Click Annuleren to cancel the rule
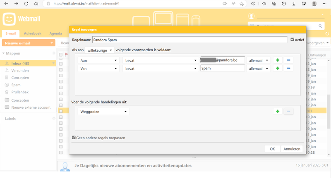The image size is (331, 186). [x=292, y=149]
